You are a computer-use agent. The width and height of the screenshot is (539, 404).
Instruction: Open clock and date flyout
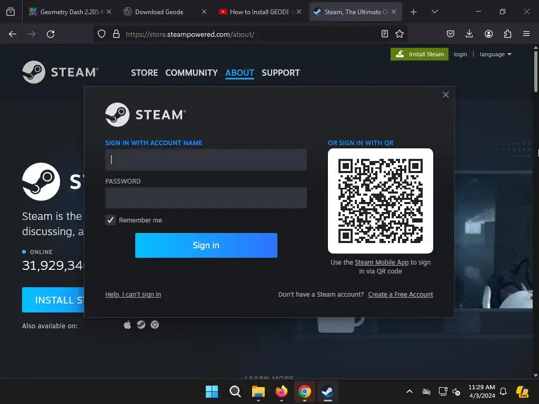pyautogui.click(x=482, y=391)
